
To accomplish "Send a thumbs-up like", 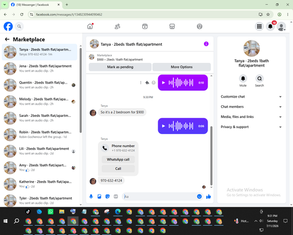I will (209, 196).
